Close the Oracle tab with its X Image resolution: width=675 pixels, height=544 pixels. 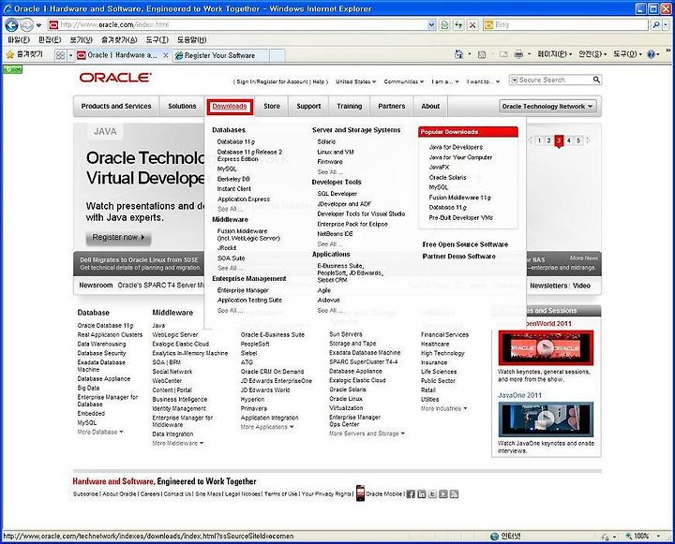[x=166, y=55]
